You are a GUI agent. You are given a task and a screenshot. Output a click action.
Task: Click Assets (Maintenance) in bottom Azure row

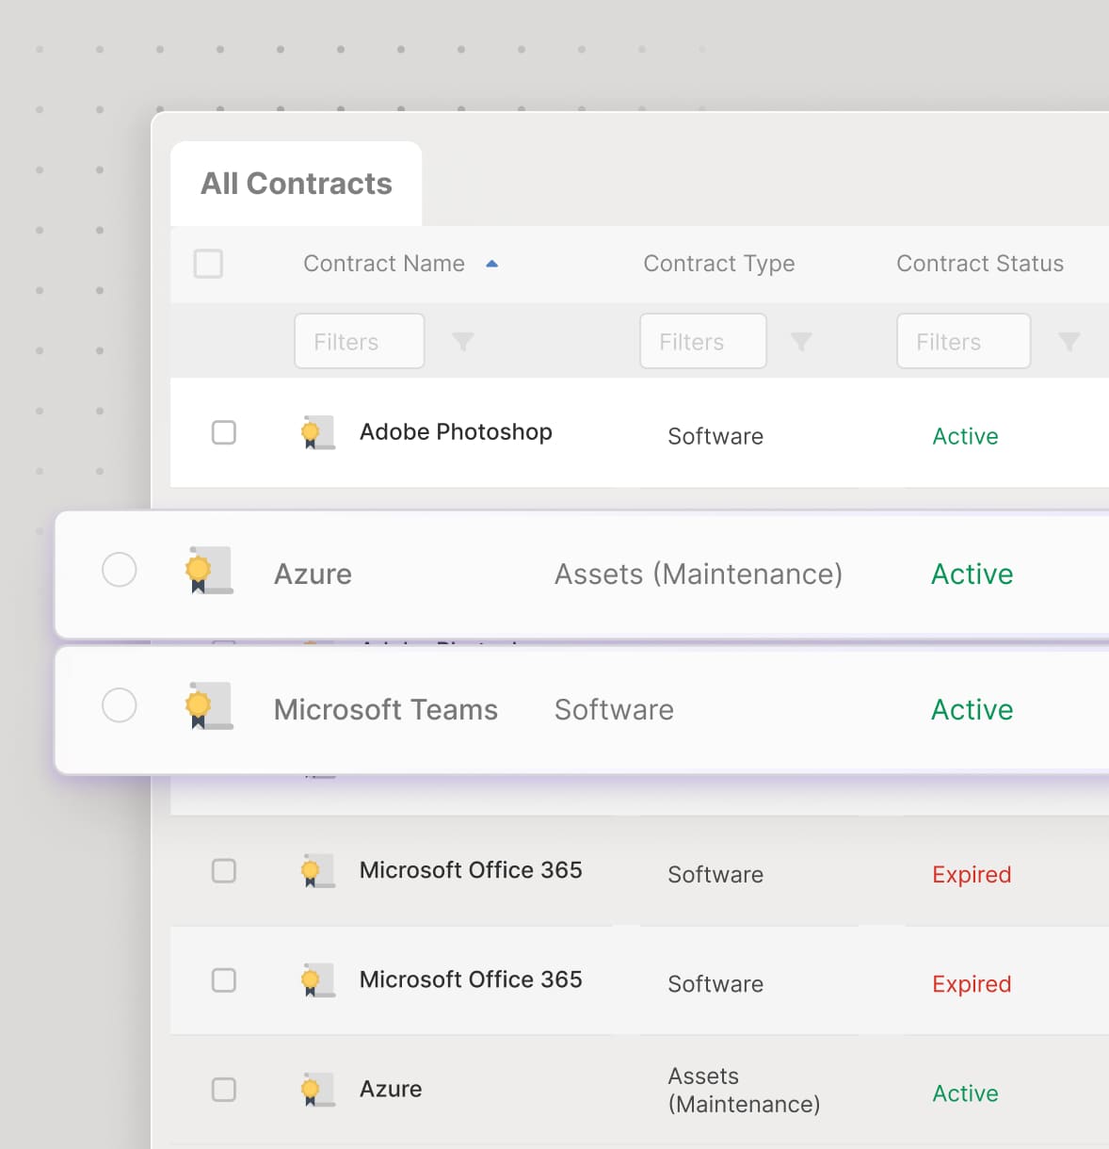coord(744,1090)
